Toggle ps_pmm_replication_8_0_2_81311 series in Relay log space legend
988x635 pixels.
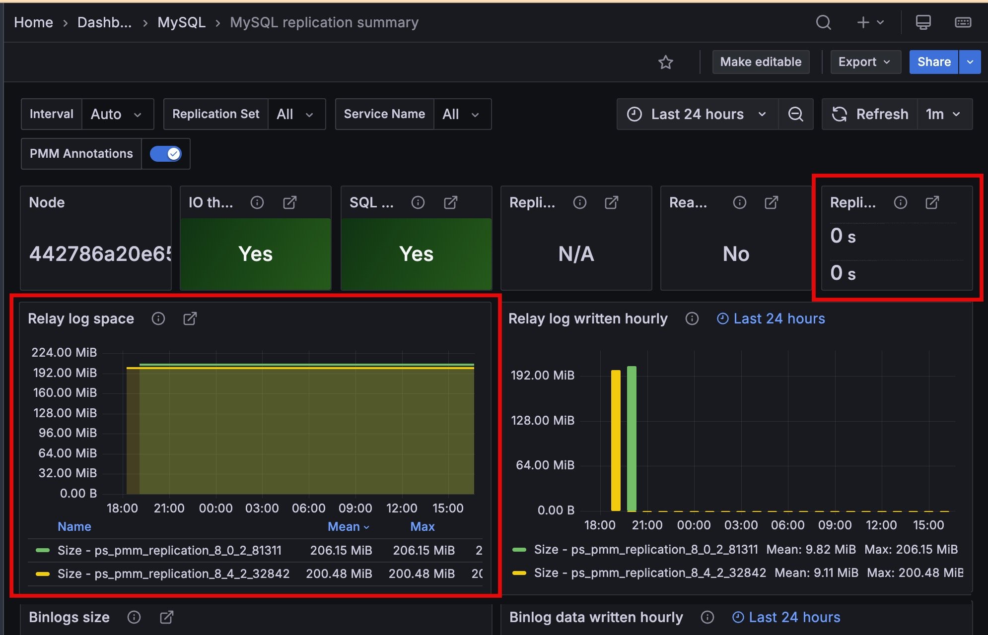(169, 550)
